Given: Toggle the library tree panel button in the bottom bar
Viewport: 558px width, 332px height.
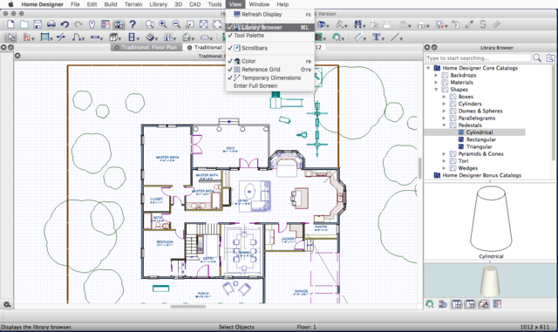Looking at the screenshot, I should point(457,304).
